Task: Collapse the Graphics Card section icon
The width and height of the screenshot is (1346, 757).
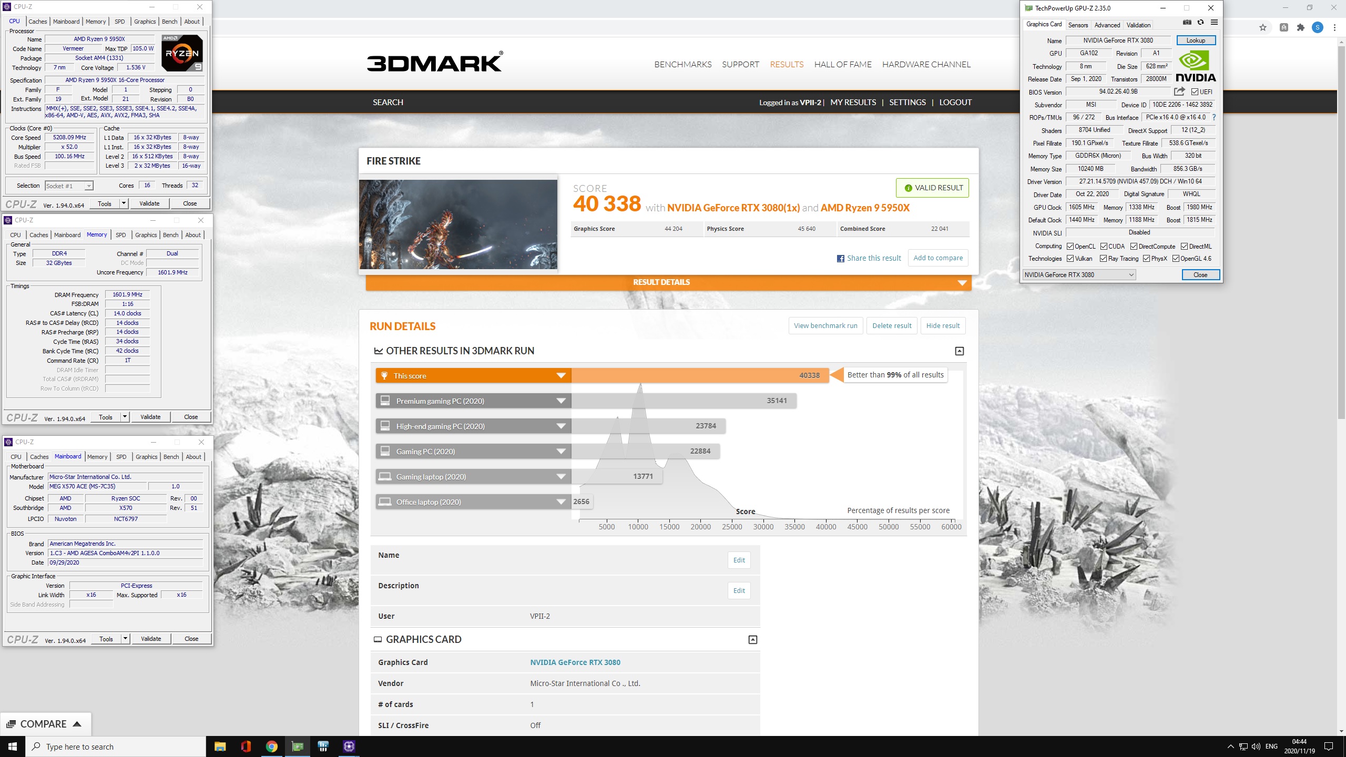Action: point(753,640)
